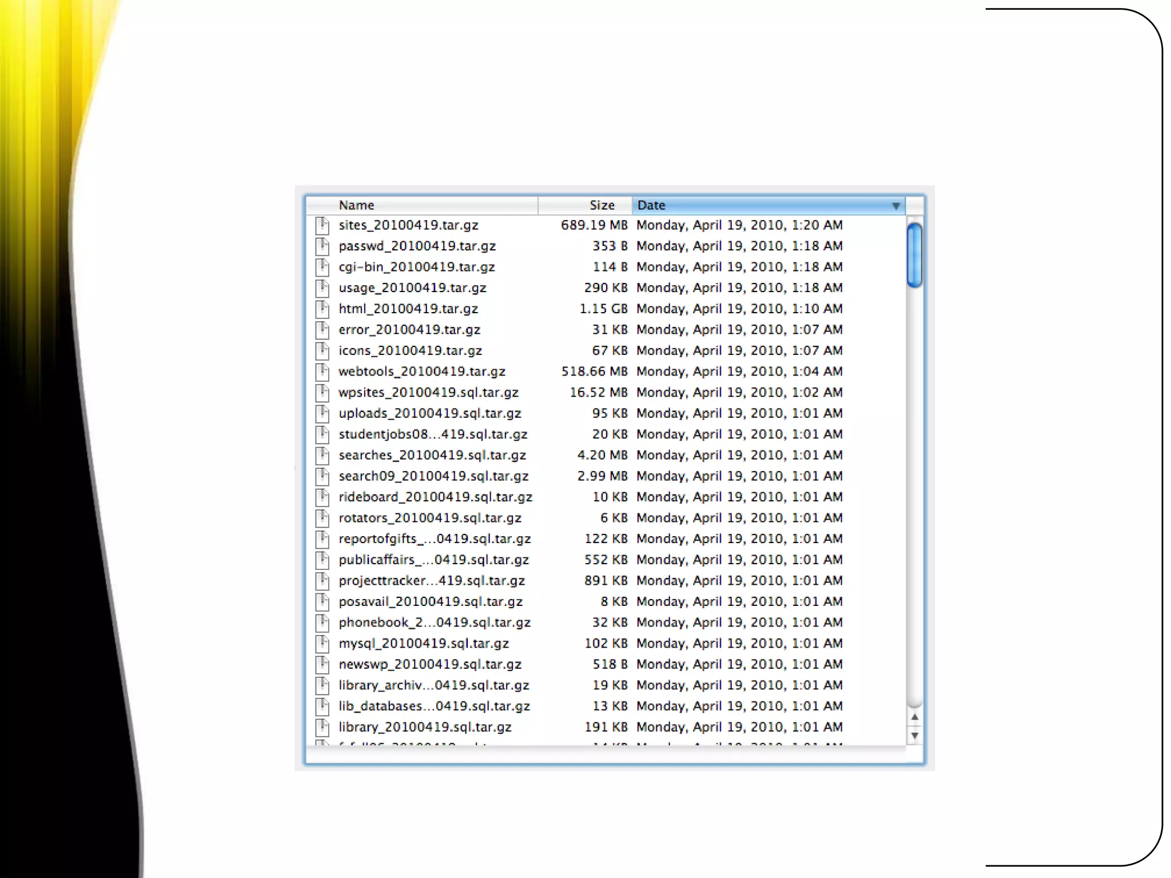Sort list by Size column header
The width and height of the screenshot is (1171, 878).
click(x=602, y=205)
